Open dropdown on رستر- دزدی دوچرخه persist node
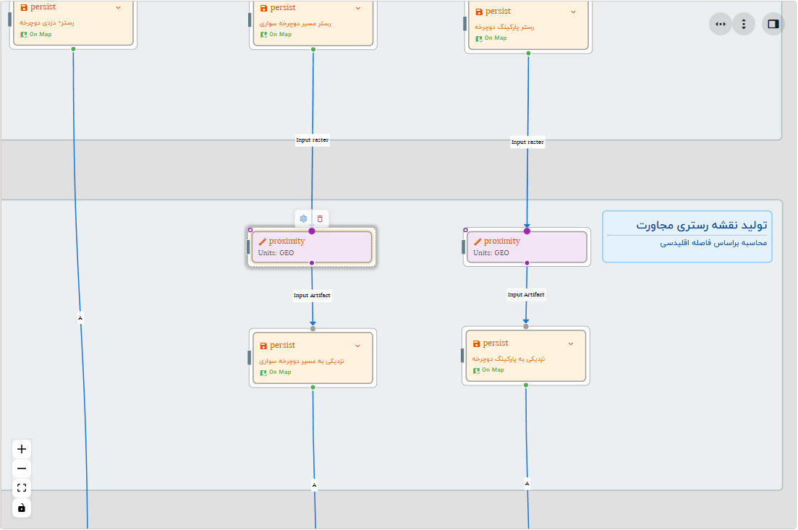Screen dimensions: 798x530 coord(119,7)
